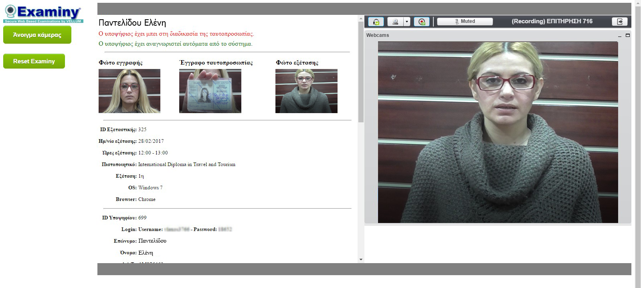Click the live webcam video feed
The image size is (641, 288).
click(x=498, y=132)
